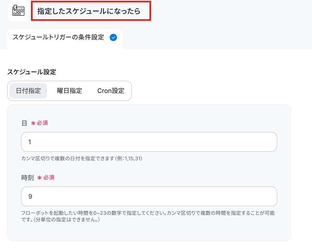Screen dimensions: 312x248
Task: Click the example text 例:1,15,31
Action: [x=129, y=159]
